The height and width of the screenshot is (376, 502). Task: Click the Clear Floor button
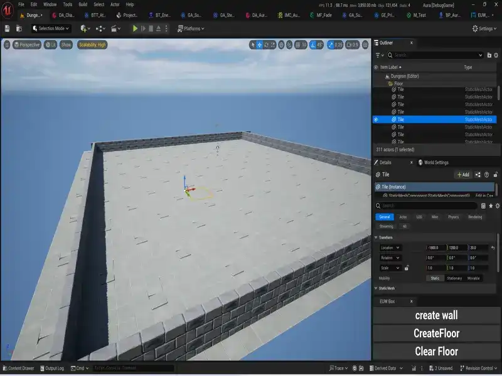(x=436, y=351)
